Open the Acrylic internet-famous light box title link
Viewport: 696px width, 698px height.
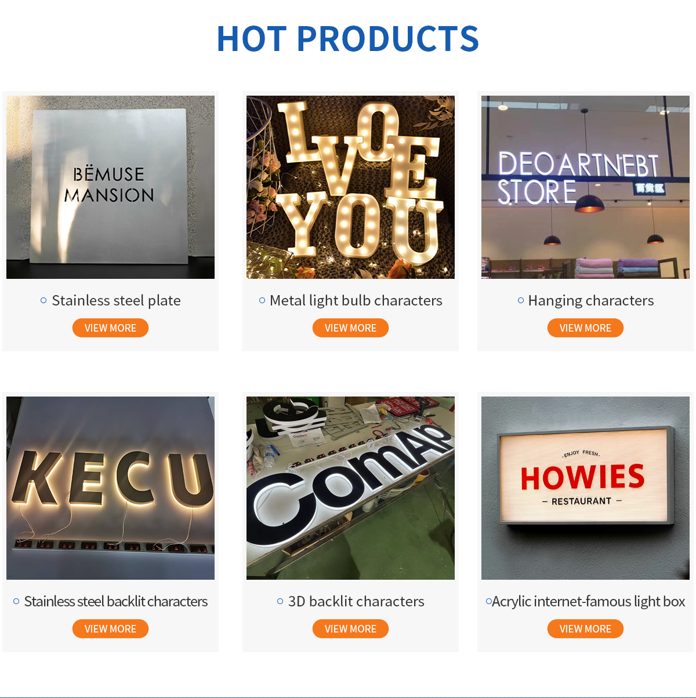pyautogui.click(x=589, y=601)
